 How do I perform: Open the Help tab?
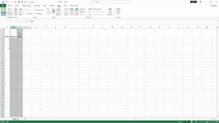pos(65,6)
